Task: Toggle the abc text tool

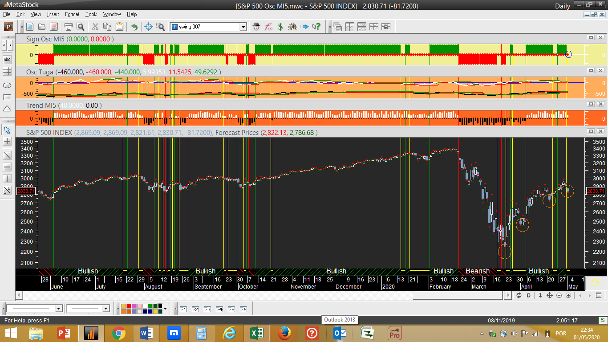Action: (x=7, y=59)
